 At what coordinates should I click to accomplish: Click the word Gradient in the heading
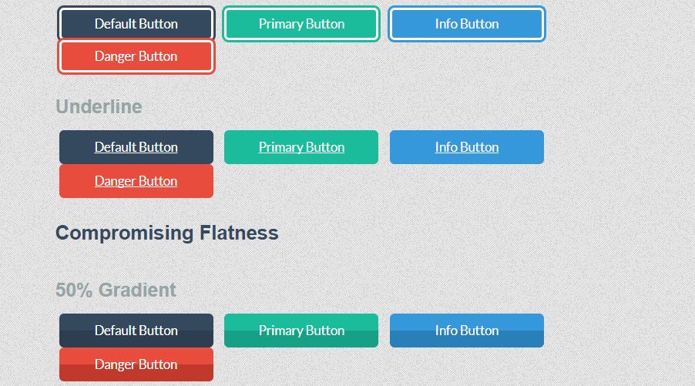137,290
